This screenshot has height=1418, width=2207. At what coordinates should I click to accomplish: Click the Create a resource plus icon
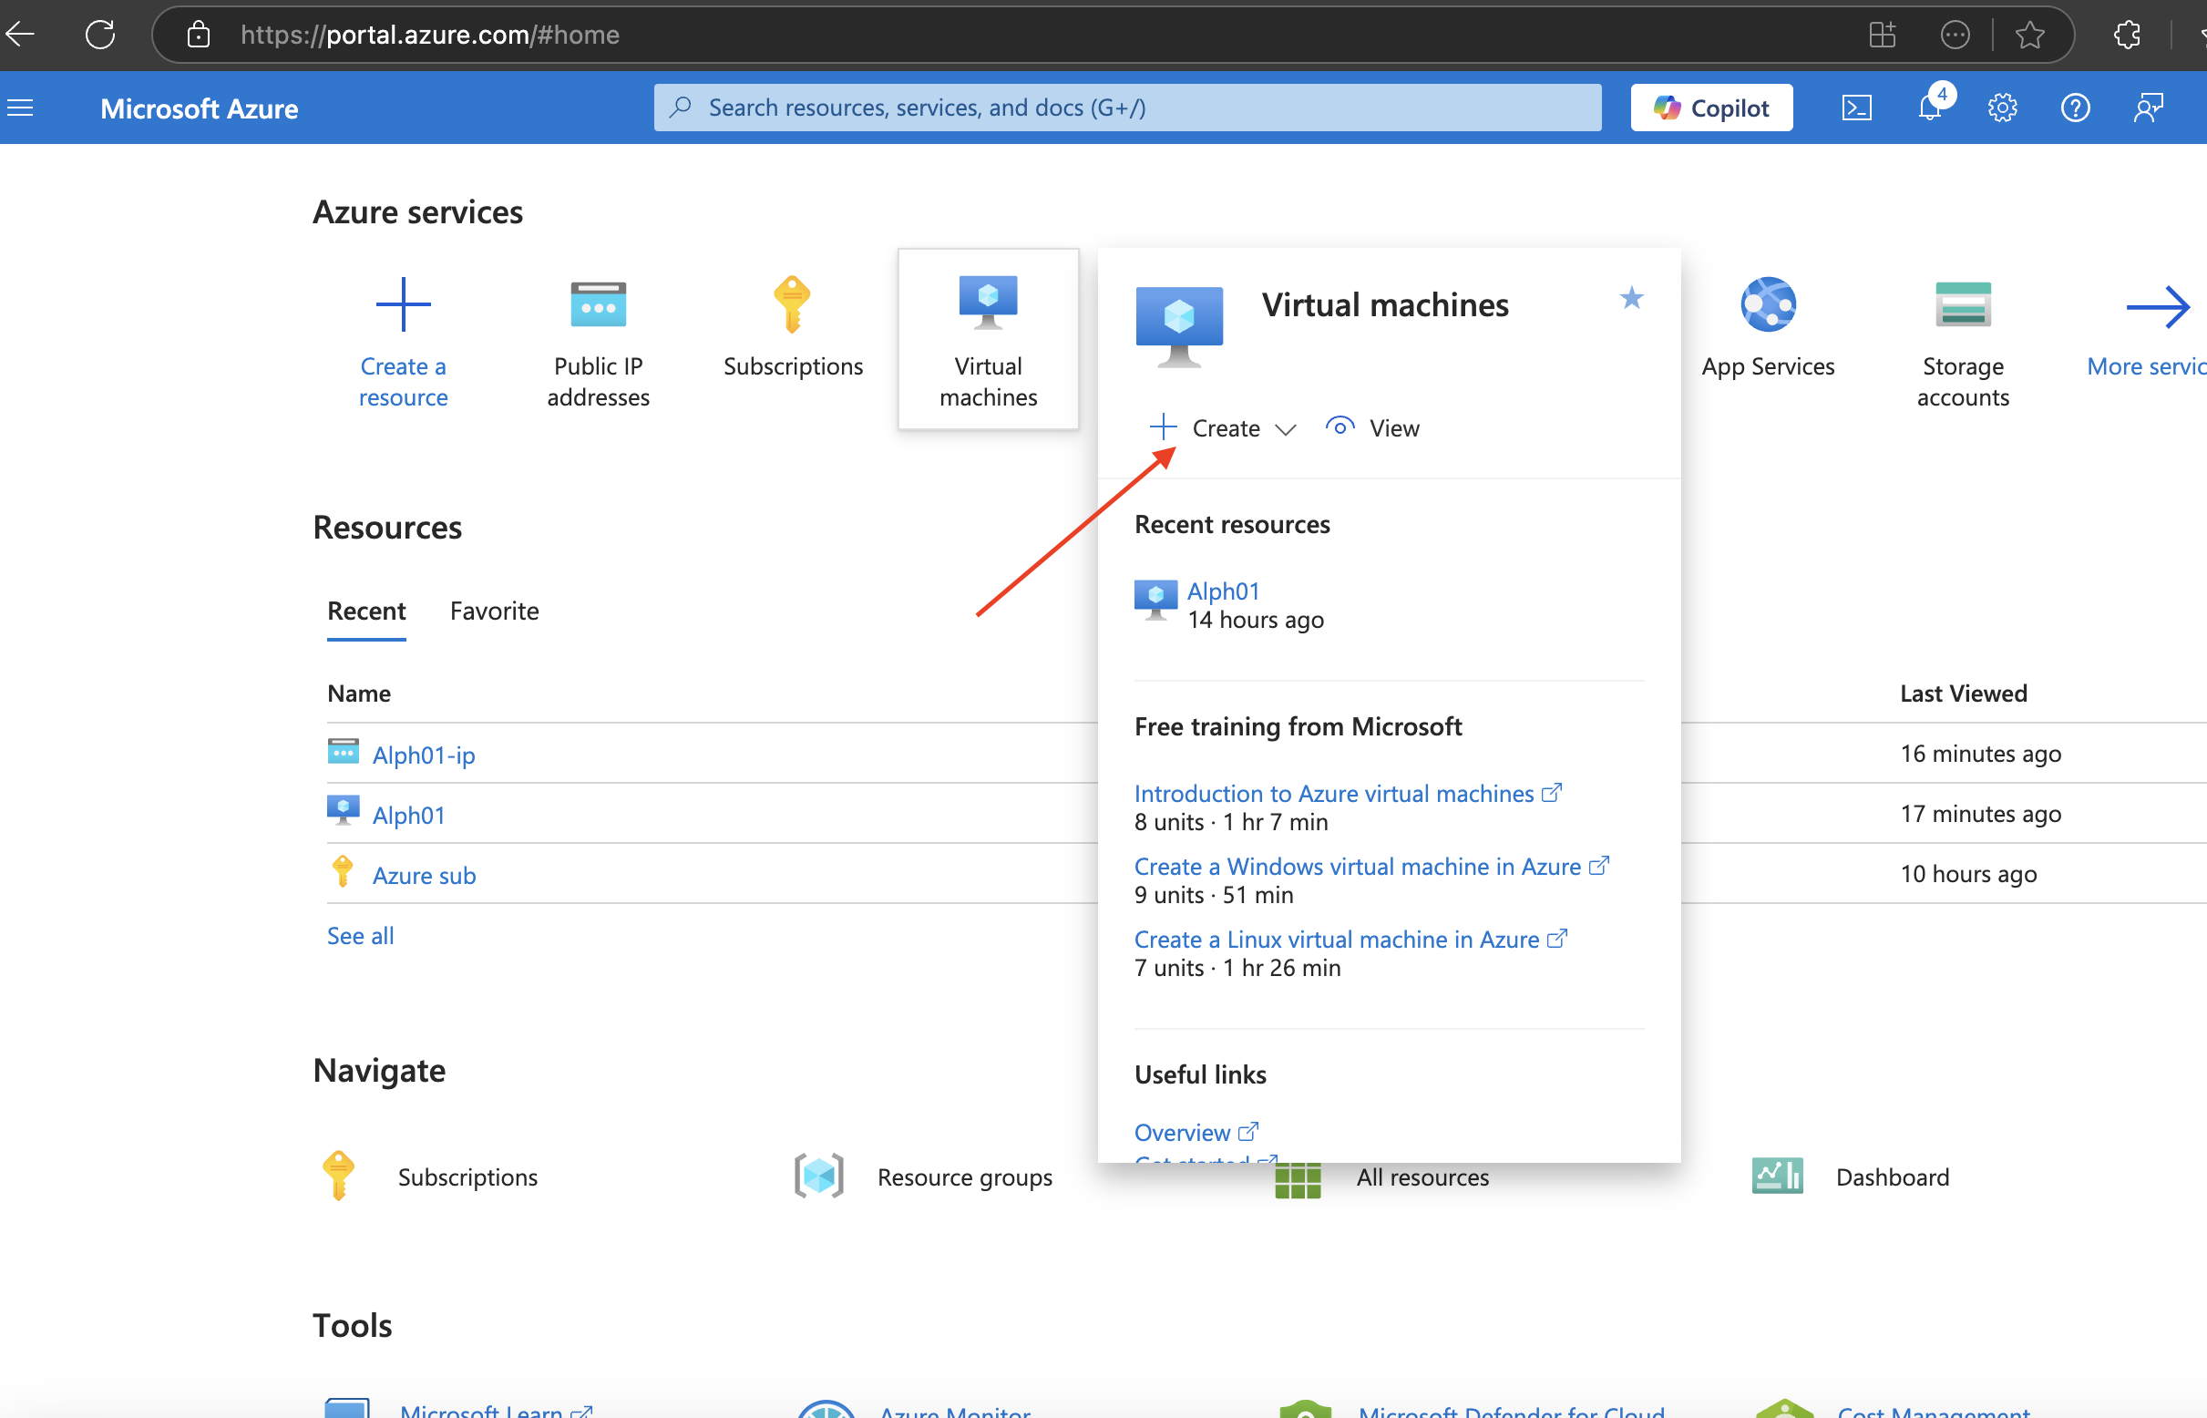[x=404, y=303]
